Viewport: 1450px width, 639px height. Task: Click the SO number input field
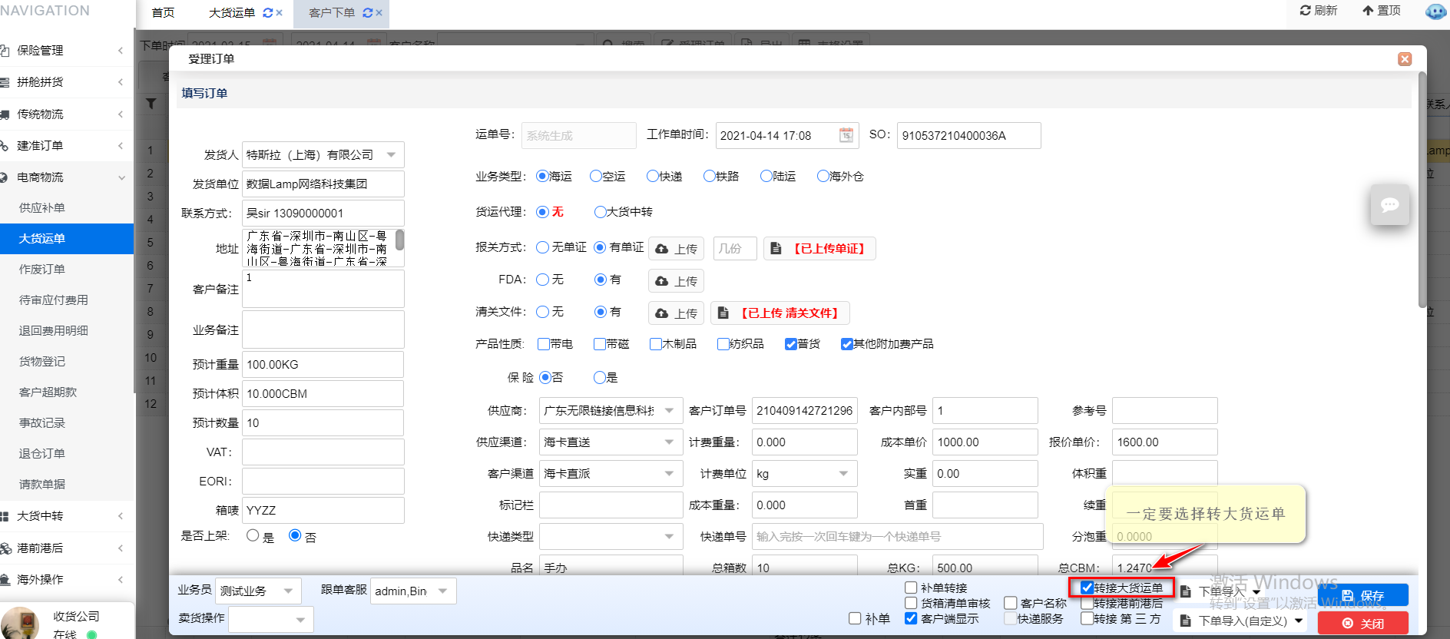pos(968,136)
